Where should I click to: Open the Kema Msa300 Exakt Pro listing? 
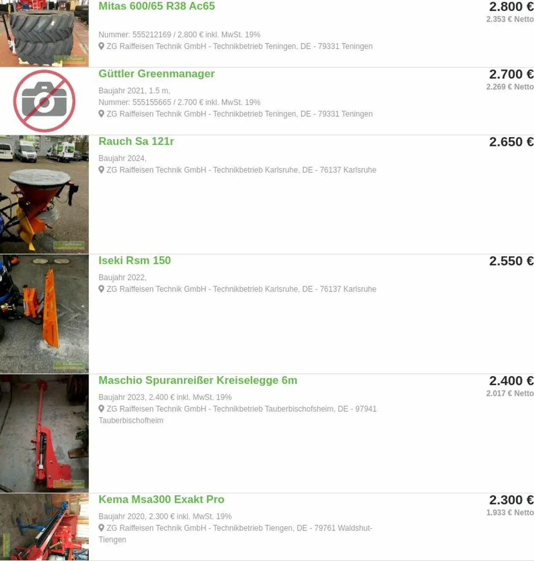[x=161, y=499]
